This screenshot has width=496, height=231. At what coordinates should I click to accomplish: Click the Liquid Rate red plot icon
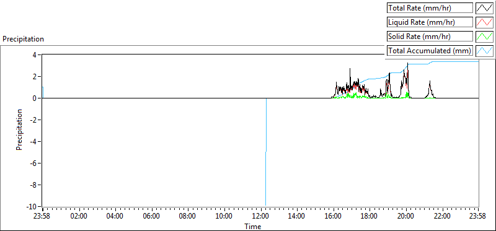point(484,22)
